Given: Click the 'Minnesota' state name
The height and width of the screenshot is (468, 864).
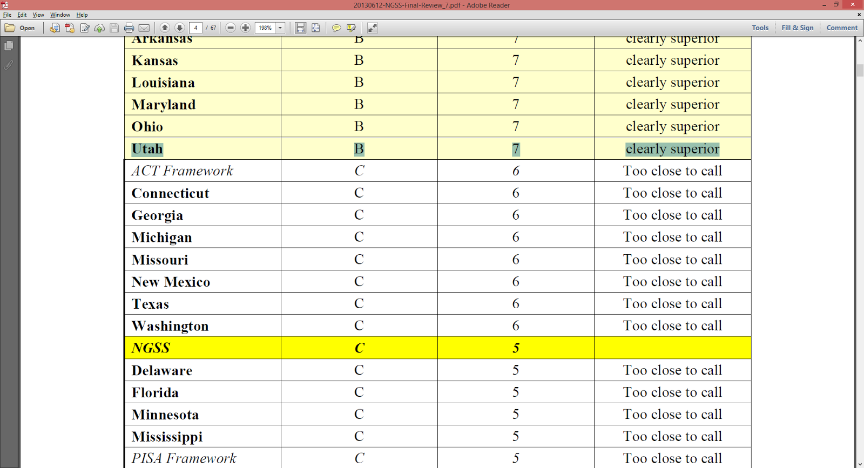Looking at the screenshot, I should [165, 415].
